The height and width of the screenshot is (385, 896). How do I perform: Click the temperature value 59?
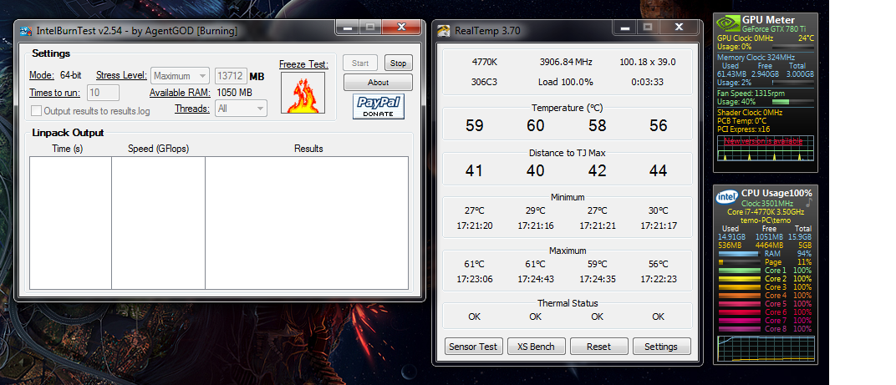tap(474, 125)
